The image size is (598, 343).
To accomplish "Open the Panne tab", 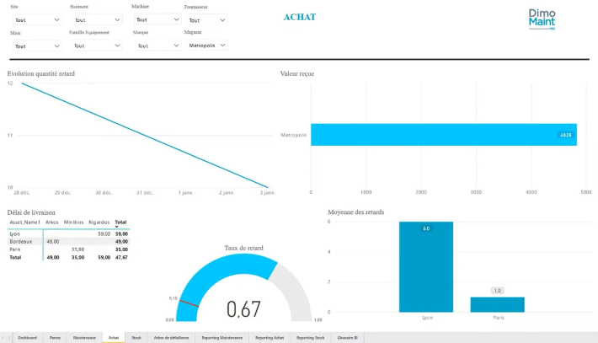I will (55, 338).
